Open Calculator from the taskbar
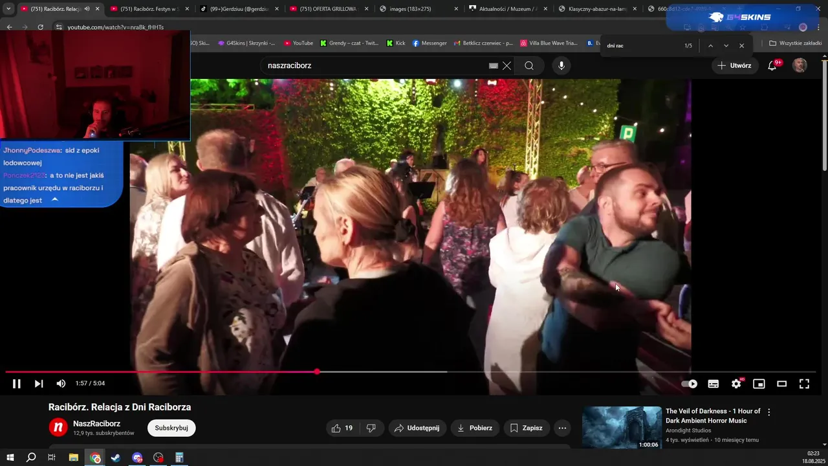Viewport: 828px width, 466px height. [179, 458]
